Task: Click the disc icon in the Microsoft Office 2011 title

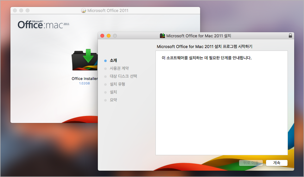Action: point(83,10)
